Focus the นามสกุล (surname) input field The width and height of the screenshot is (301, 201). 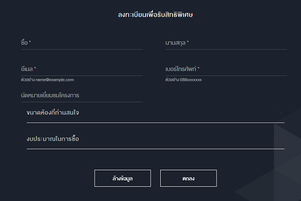226,44
